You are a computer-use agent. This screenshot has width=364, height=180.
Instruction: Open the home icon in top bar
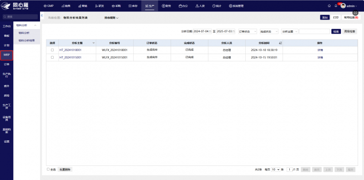click(329, 6)
